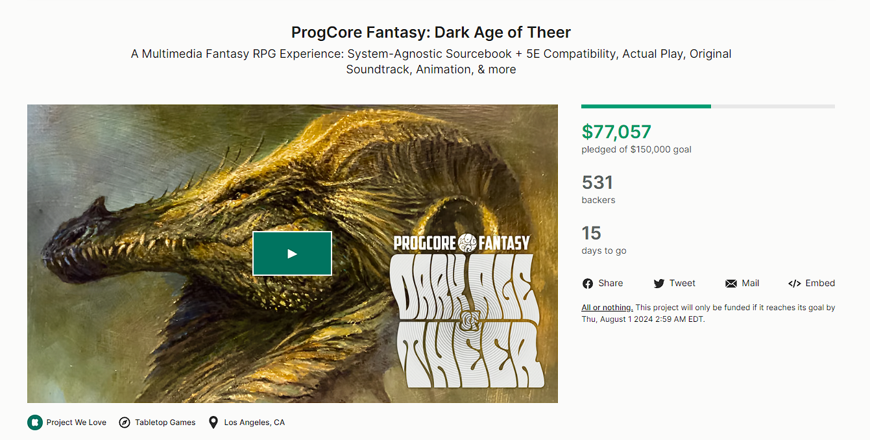This screenshot has width=870, height=440.
Task: Select the Tweet text link
Action: (x=683, y=283)
